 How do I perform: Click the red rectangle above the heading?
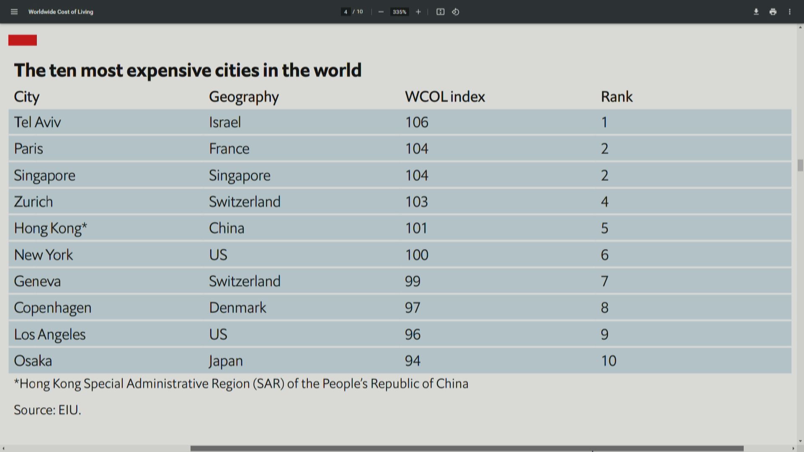23,40
